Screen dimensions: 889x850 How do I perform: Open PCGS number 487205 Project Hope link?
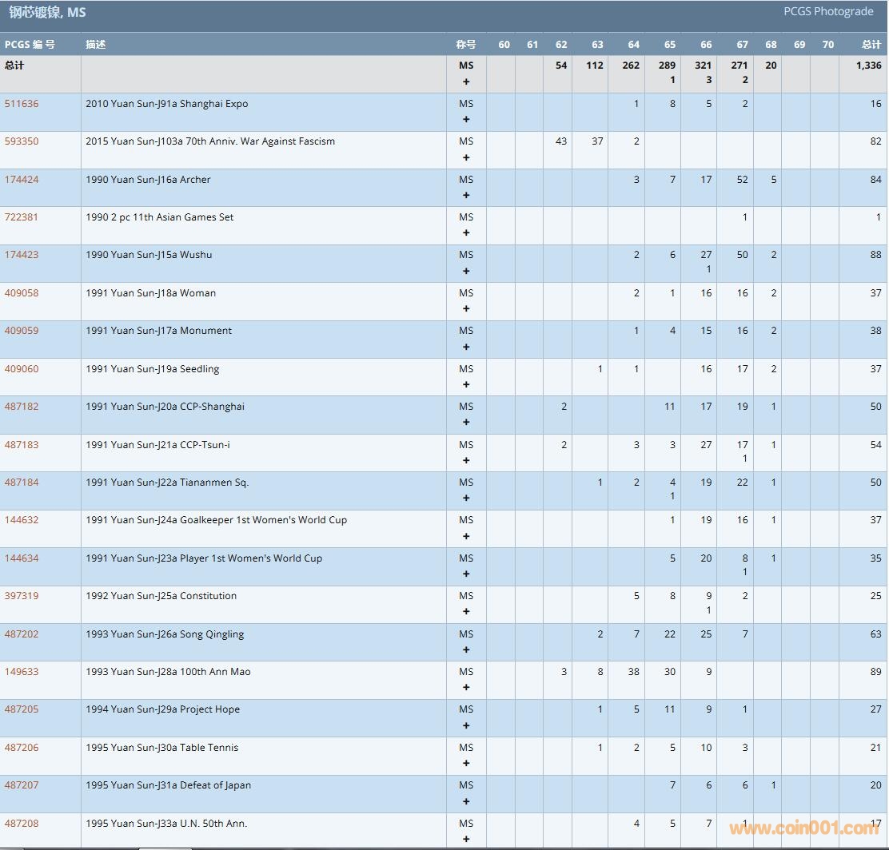(22, 709)
